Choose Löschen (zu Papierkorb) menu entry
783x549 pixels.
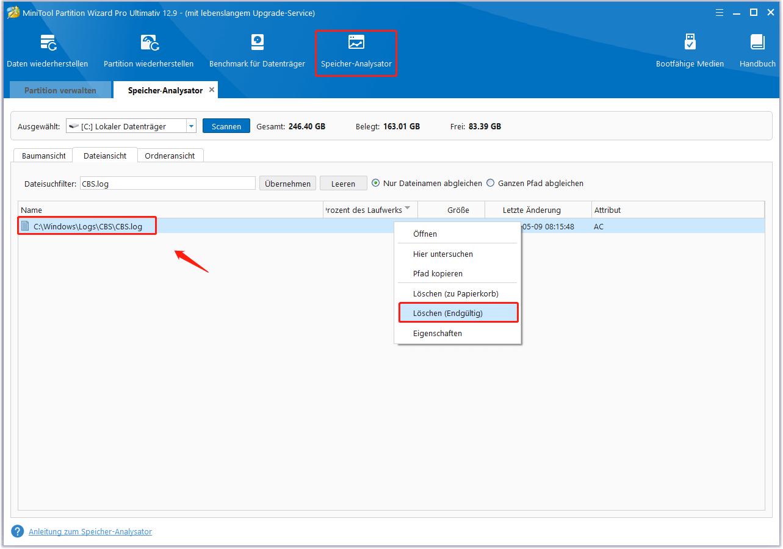pyautogui.click(x=457, y=293)
